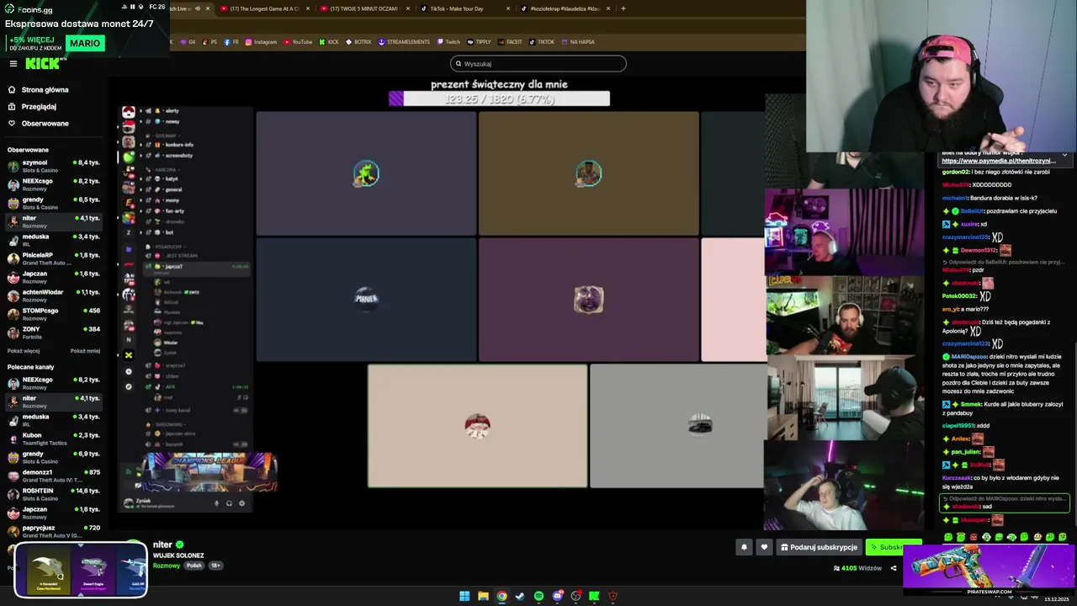Toggle headphones deafen in Discord panel
This screenshot has width=1077, height=606.
229,503
